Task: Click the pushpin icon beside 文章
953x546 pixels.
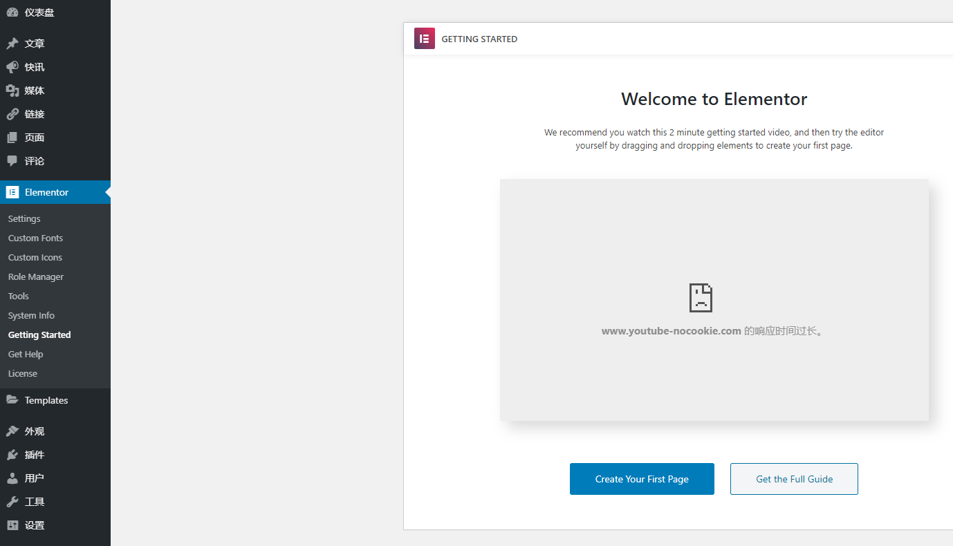Action: pos(12,44)
